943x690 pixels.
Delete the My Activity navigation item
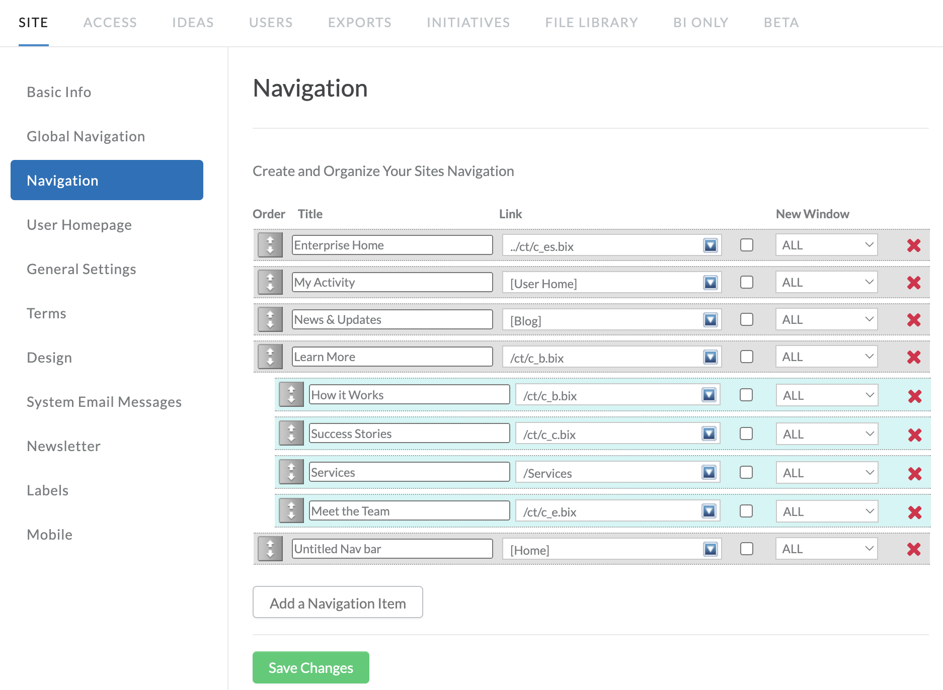[914, 283]
